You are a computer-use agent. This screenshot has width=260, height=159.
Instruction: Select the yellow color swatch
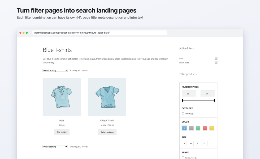(212, 128)
